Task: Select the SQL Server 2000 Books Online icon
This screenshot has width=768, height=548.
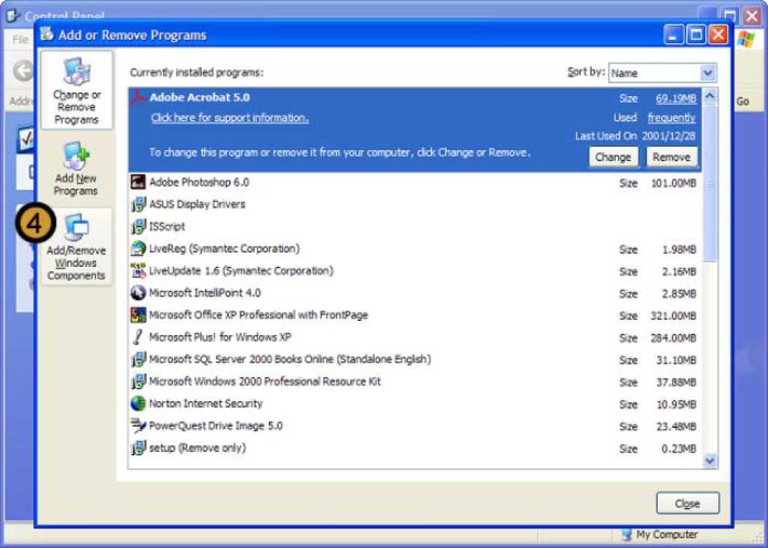Action: (138, 359)
